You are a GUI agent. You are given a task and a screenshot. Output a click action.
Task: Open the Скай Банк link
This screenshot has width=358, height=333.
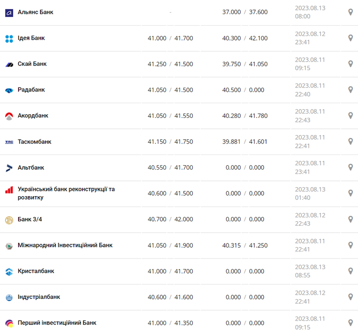pos(32,64)
